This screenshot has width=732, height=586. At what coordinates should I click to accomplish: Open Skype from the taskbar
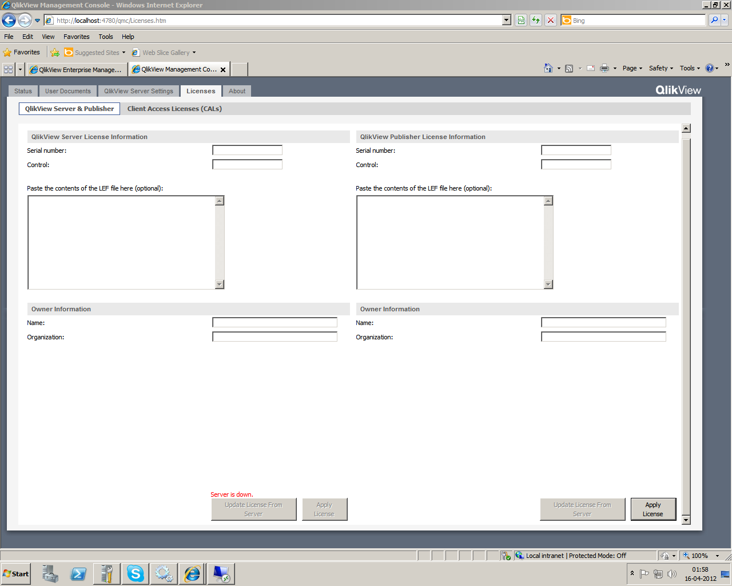(x=136, y=573)
